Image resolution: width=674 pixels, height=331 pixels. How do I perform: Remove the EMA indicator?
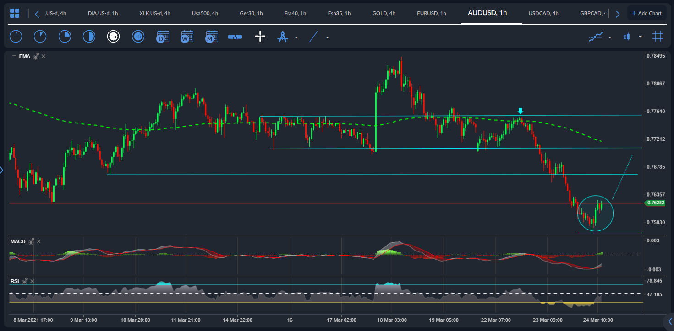[44, 56]
